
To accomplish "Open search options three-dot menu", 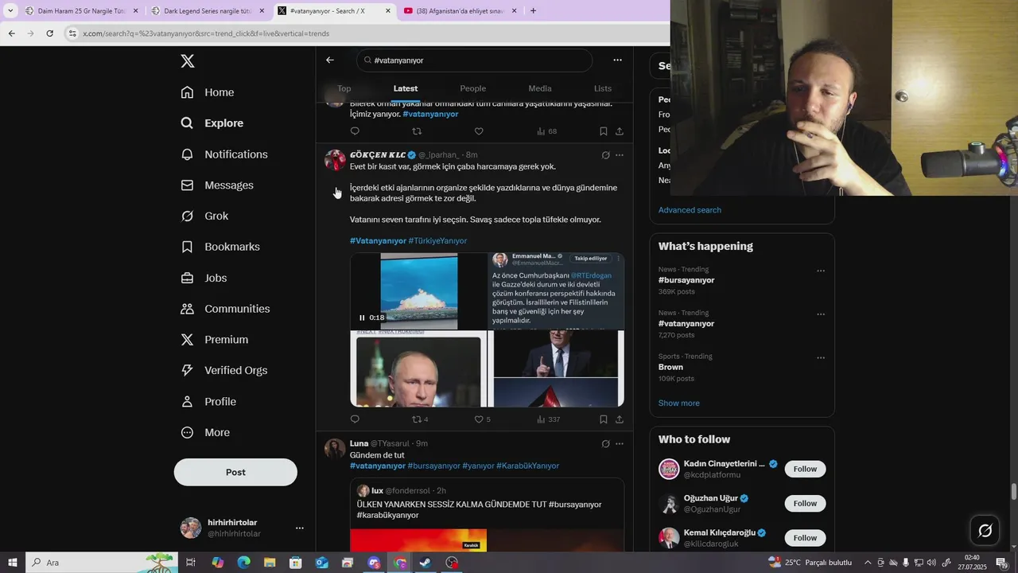I will pos(617,60).
